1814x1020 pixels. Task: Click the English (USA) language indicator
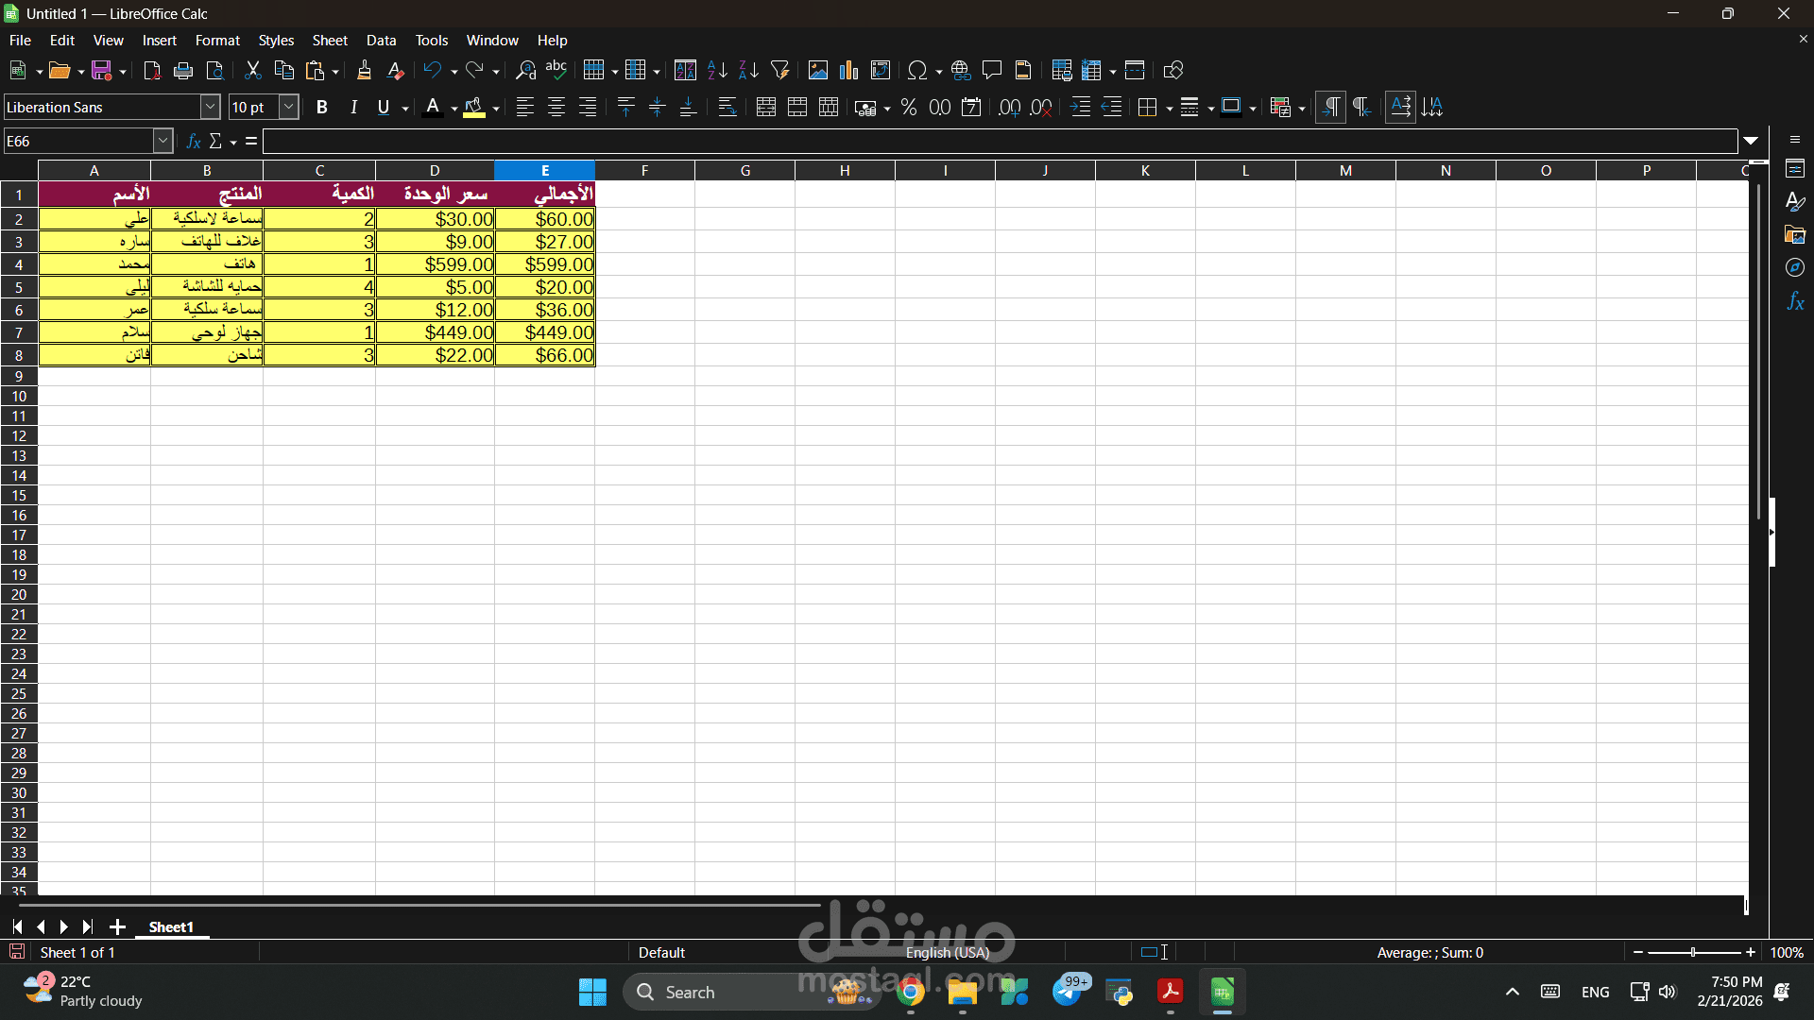[x=948, y=952]
